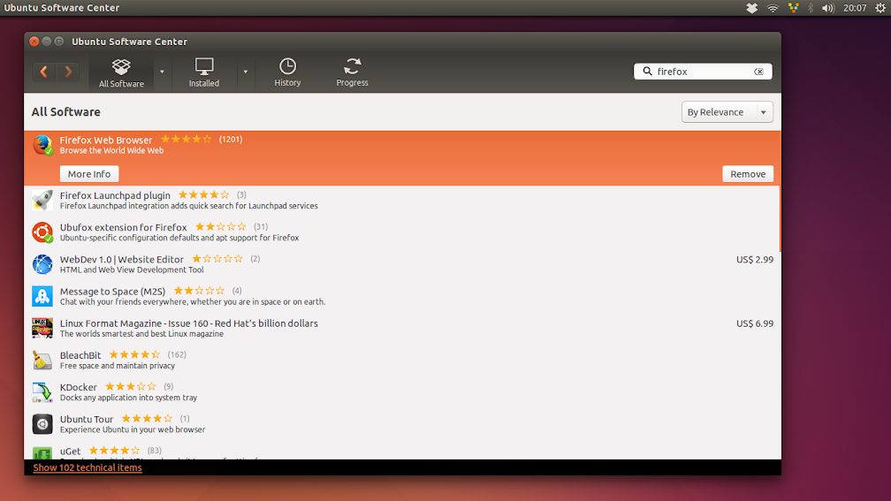This screenshot has width=891, height=501.
Task: Select the KDocker icon
Action: click(x=42, y=392)
